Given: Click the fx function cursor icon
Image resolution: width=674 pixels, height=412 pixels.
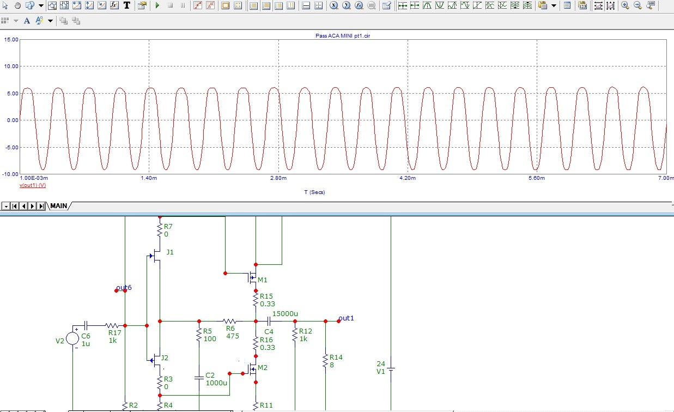Looking at the screenshot, I should (114, 5).
